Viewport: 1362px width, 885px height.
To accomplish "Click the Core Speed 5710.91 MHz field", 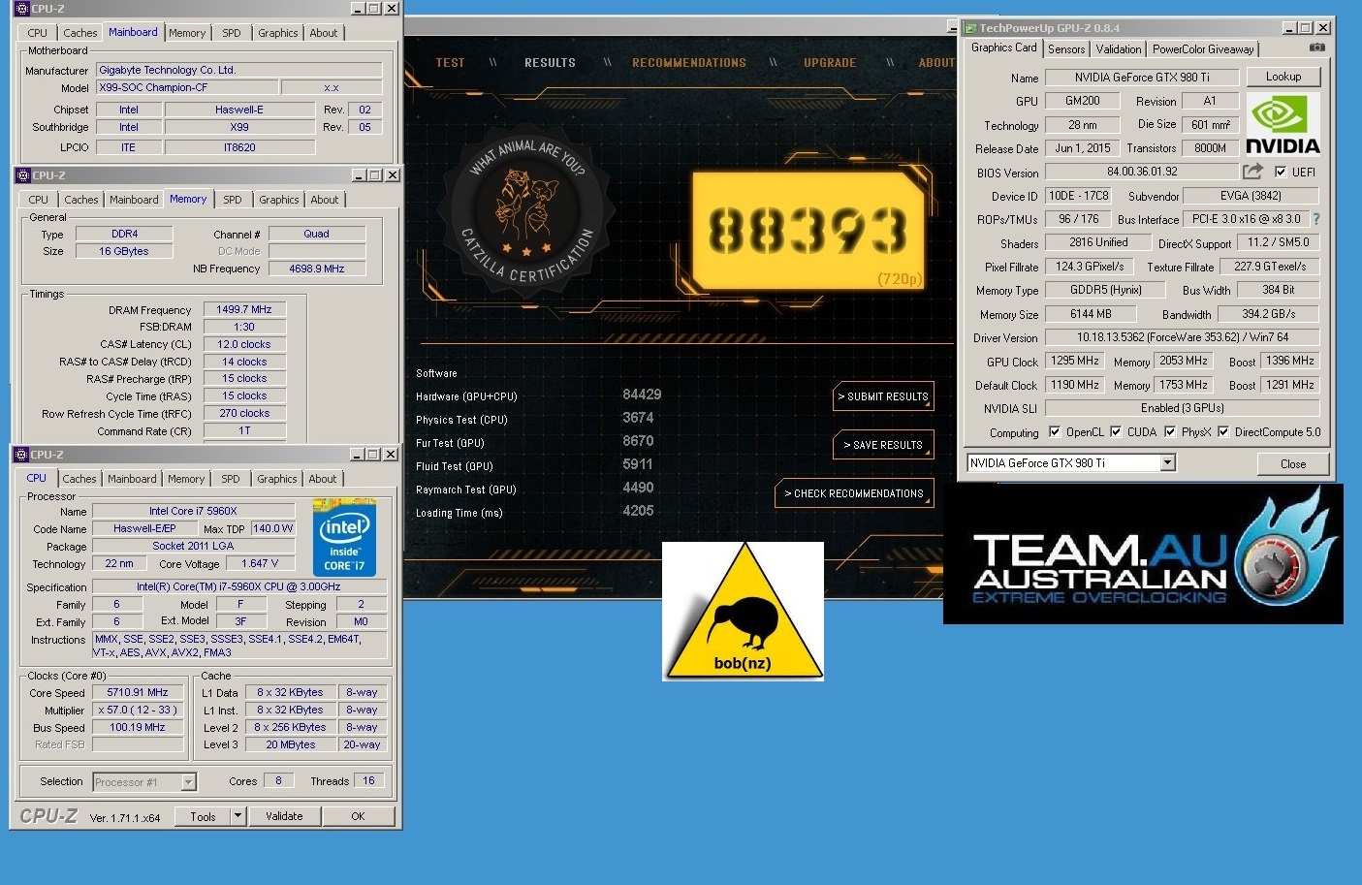I will click(138, 692).
